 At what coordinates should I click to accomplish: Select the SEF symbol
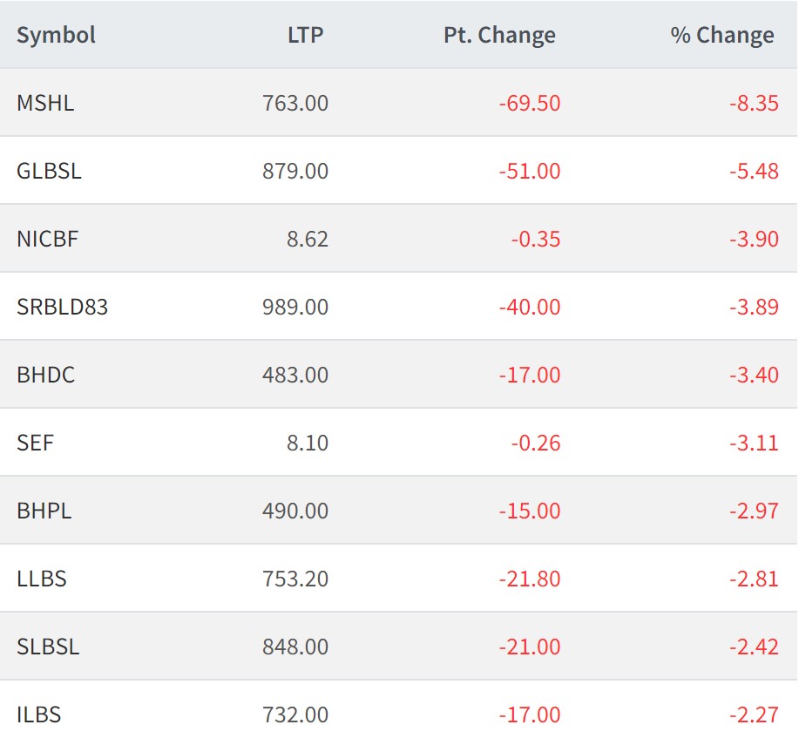(x=35, y=443)
